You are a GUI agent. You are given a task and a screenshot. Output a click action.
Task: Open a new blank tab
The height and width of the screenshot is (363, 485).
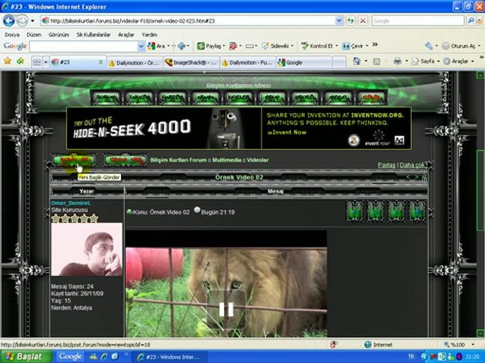tap(339, 63)
